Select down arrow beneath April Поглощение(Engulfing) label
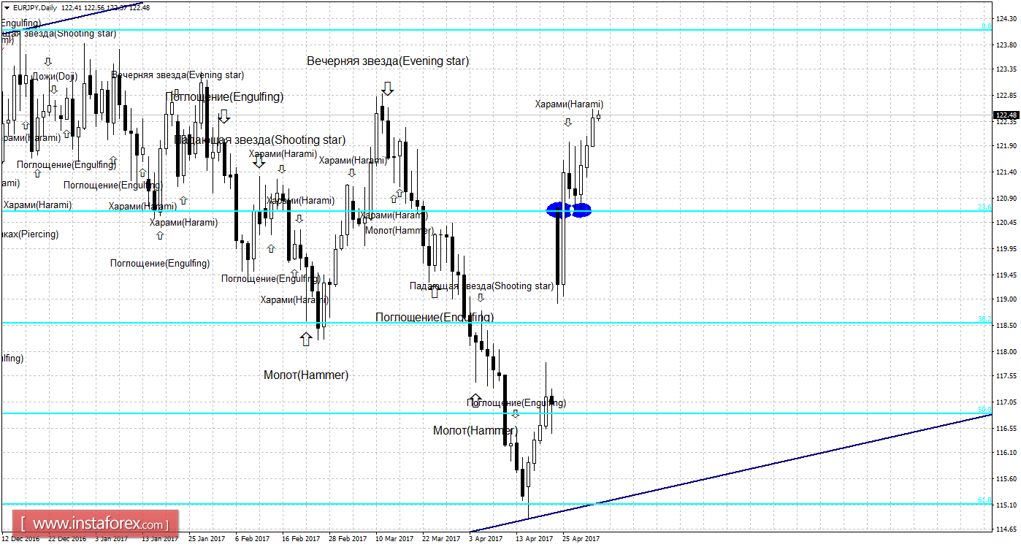Image resolution: width=1021 pixels, height=547 pixels. tap(516, 413)
